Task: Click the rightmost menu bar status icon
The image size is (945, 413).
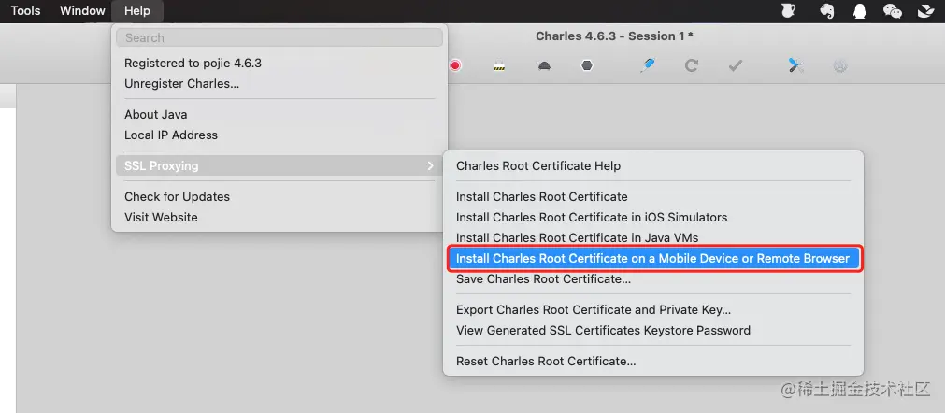Action: (925, 11)
